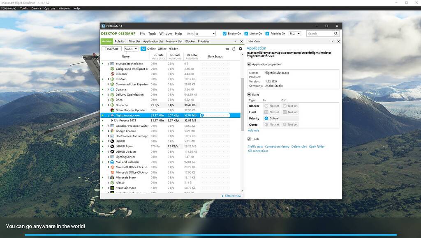Open Traffic stats for flightsimulator.exe
This screenshot has height=238, width=421.
(x=255, y=146)
